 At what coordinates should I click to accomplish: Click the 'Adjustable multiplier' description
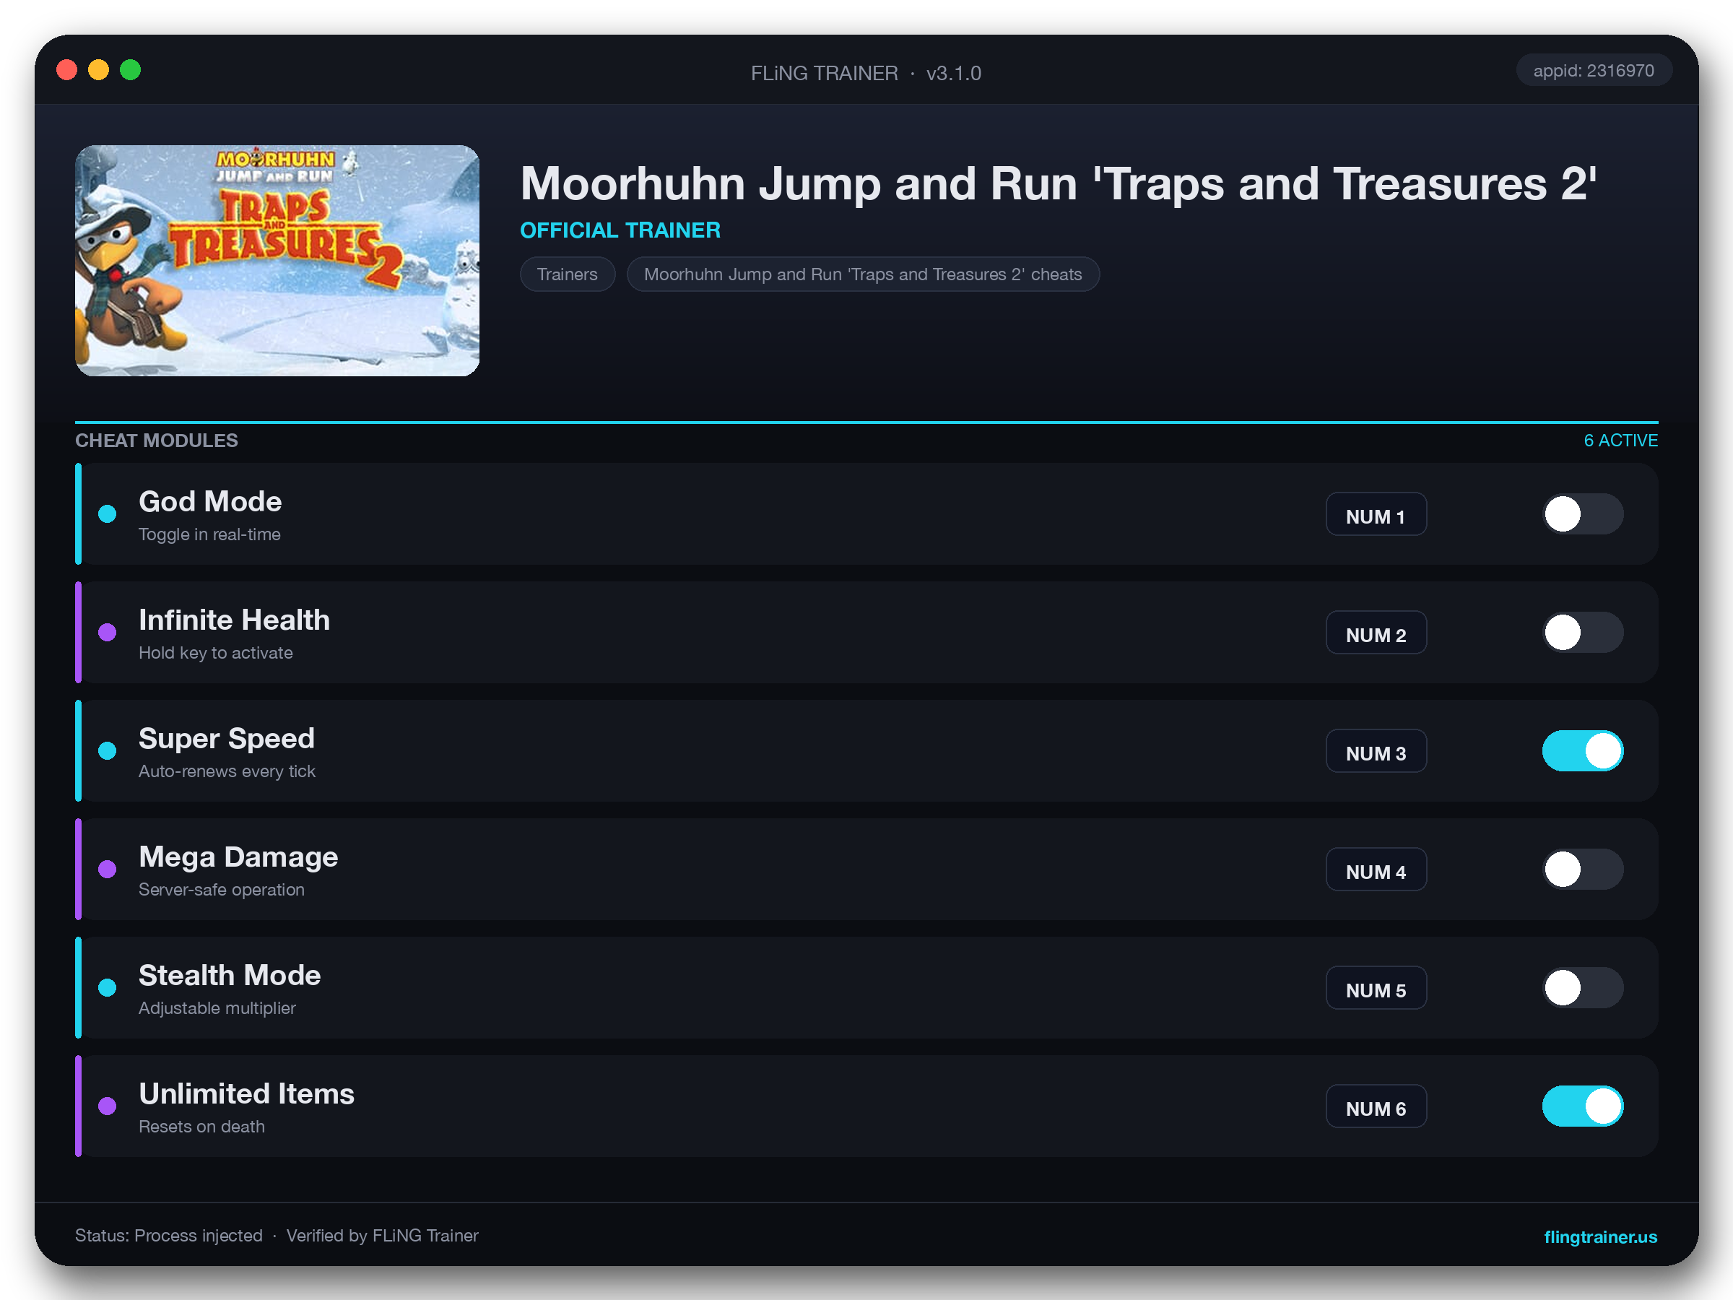217,1007
